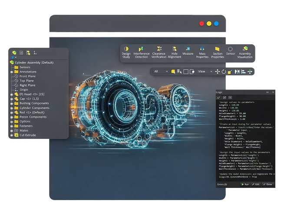Expand the Annotations folder
The image size is (284, 217).
pyautogui.click(x=12, y=72)
